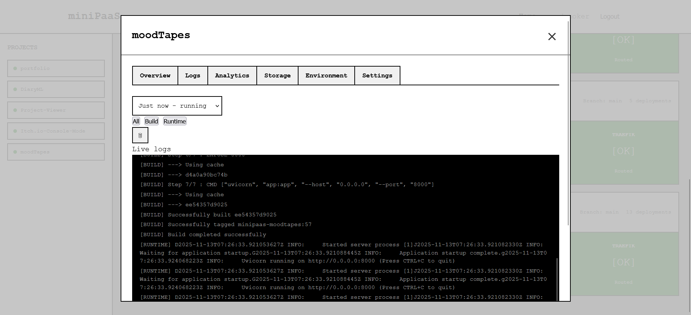
Task: Clear logs with the trash icon button
Action: (140, 135)
